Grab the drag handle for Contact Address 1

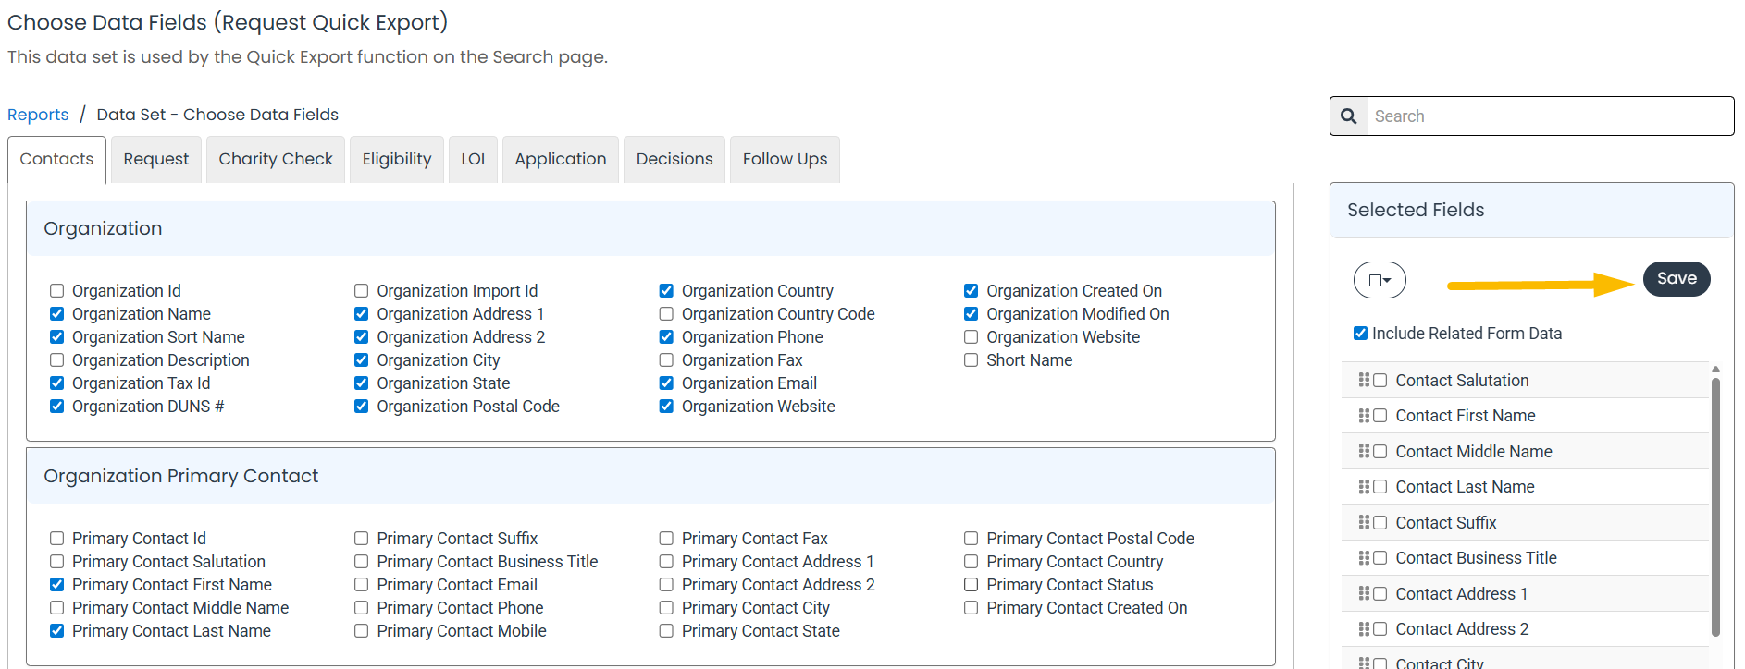(x=1364, y=593)
